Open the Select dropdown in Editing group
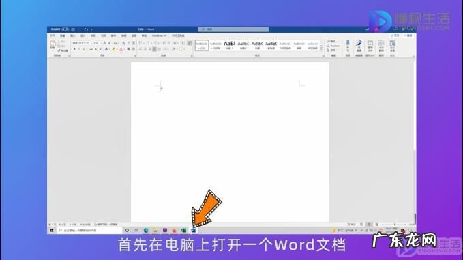463x260 pixels. coord(333,50)
